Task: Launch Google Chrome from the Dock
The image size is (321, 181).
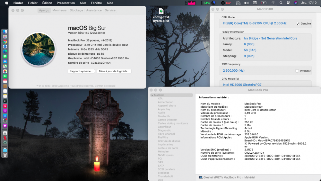Action: 5,41
